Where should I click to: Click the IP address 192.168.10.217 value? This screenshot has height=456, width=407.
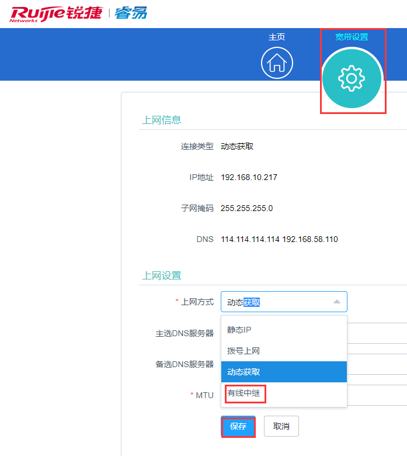249,177
